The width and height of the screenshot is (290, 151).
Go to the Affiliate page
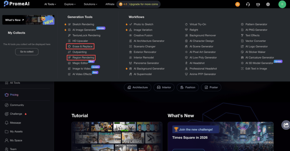[110, 4]
